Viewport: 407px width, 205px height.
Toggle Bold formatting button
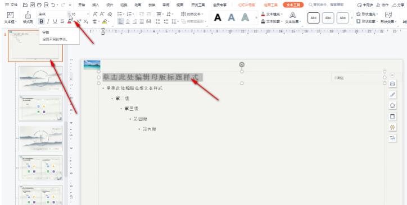coord(41,21)
